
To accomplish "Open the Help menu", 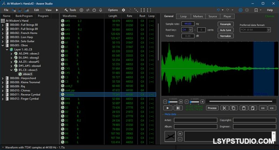I will pos(270,10).
